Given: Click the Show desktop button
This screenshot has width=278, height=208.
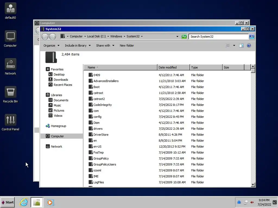Looking at the screenshot, I should click(x=275, y=202).
